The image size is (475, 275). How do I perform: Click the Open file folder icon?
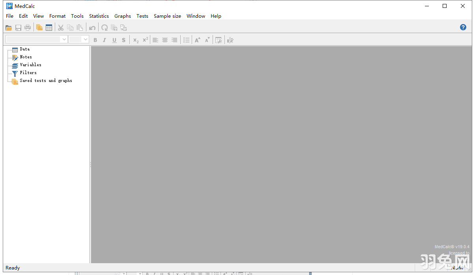click(x=8, y=28)
